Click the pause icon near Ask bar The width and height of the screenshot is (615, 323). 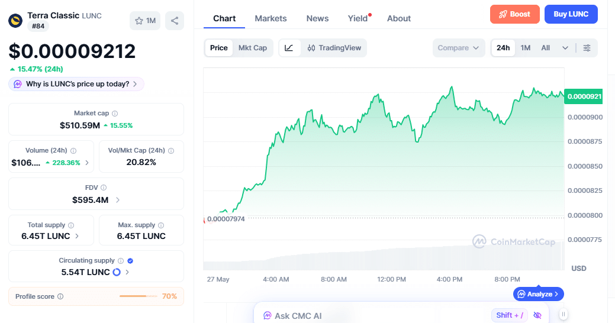[x=564, y=314]
